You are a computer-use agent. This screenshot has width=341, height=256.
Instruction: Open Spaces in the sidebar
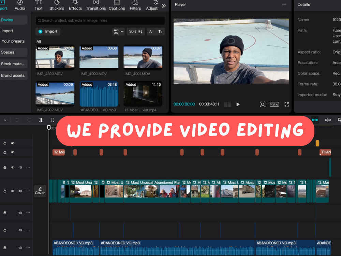[x=14, y=52]
